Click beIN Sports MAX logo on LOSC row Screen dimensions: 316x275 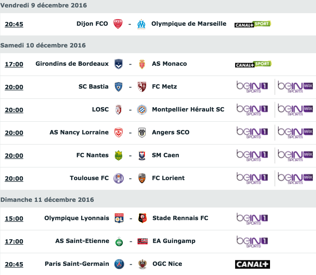[x=295, y=110]
